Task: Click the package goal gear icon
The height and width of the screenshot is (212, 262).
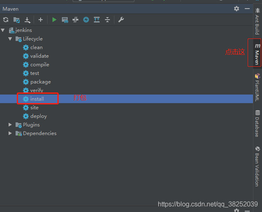Action: pos(26,82)
